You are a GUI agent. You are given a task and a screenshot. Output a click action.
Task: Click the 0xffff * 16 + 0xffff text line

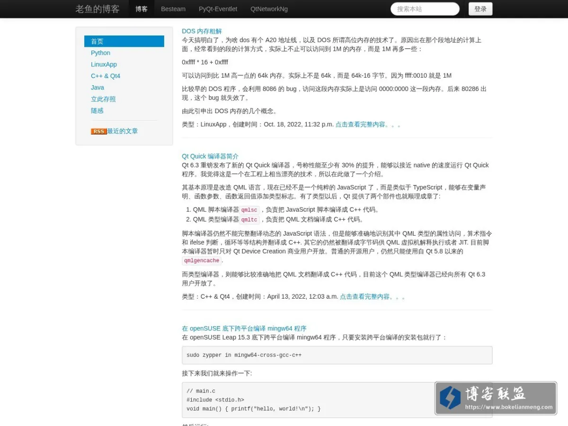205,62
